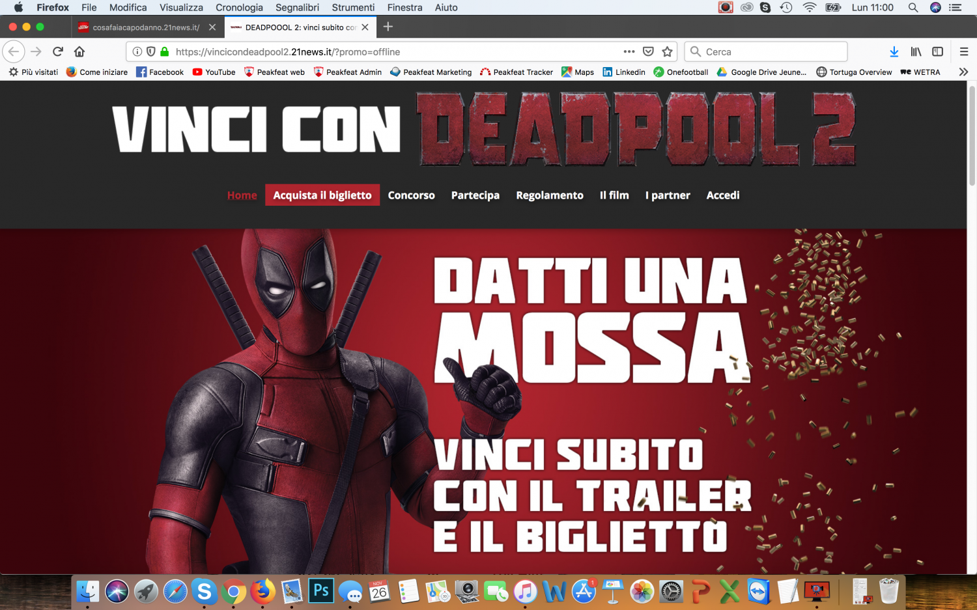
Task: Open page actions three-dot menu
Action: [x=629, y=51]
